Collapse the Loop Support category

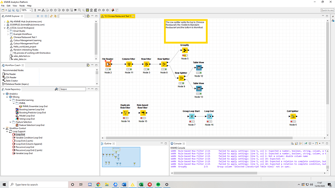pos(7,131)
